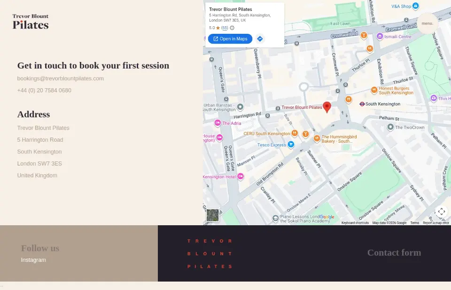Open the Instagram link

coord(33,260)
